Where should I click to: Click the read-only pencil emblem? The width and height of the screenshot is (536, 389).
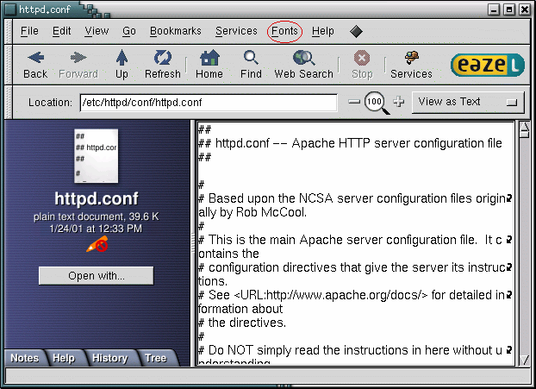click(97, 244)
